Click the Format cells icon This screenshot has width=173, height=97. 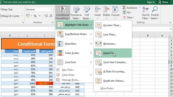115,9
